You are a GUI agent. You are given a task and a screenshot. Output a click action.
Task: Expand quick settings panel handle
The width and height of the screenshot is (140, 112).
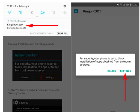pyautogui.click(x=37, y=17)
